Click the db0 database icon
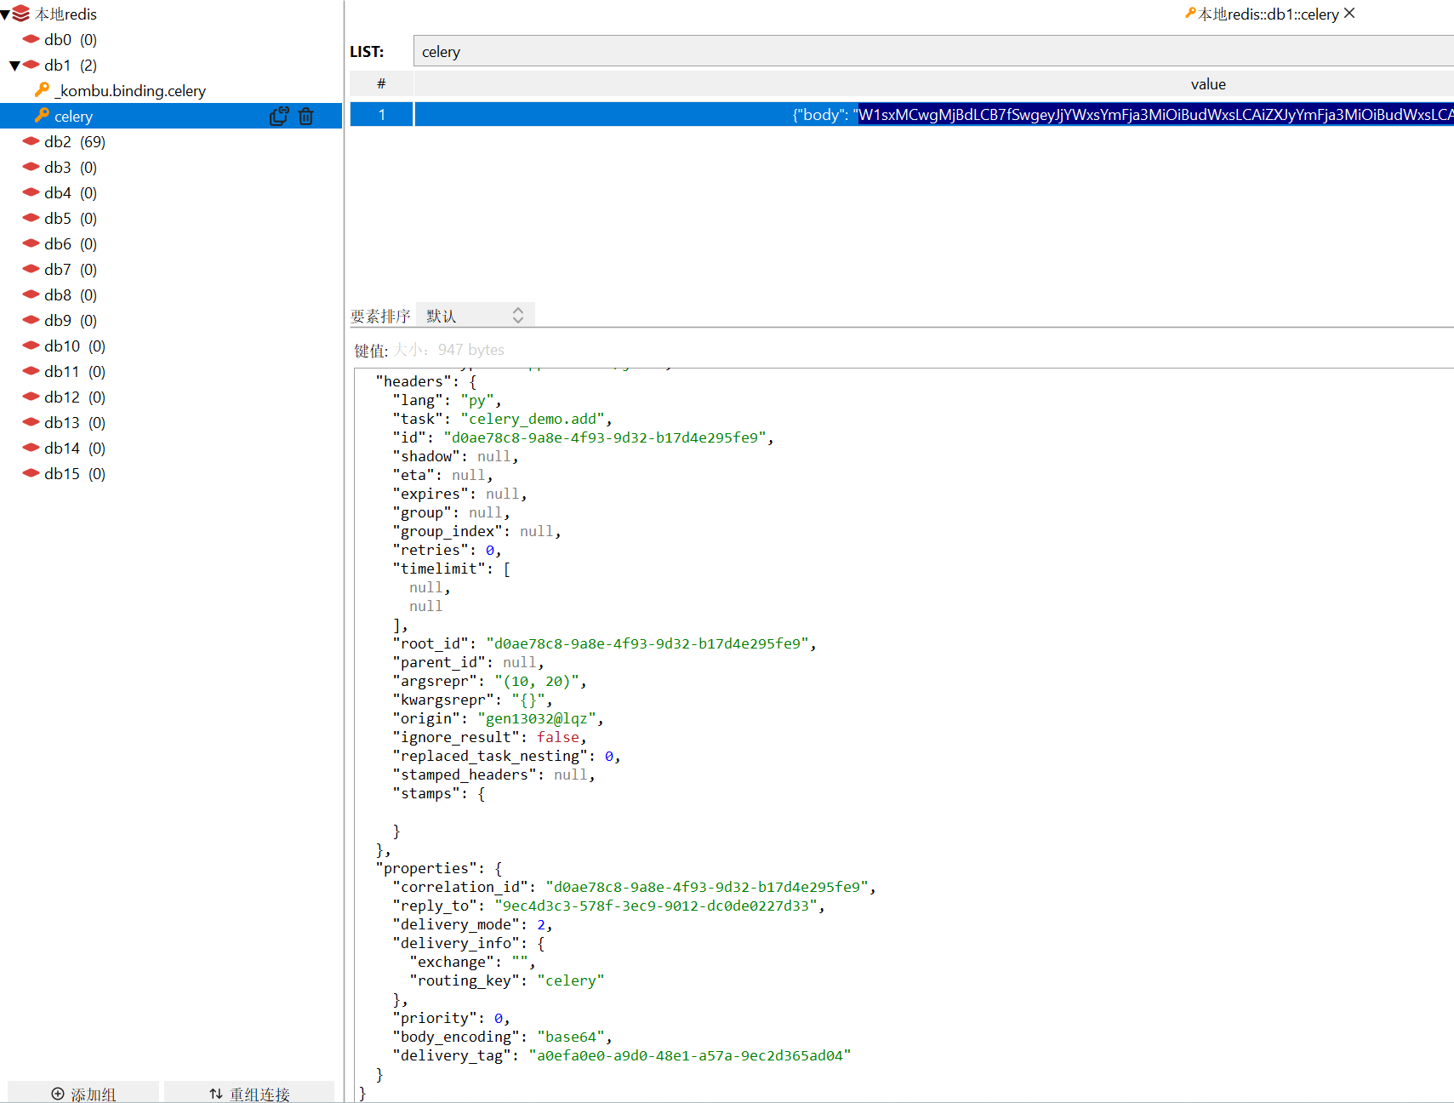The width and height of the screenshot is (1454, 1103). (31, 38)
